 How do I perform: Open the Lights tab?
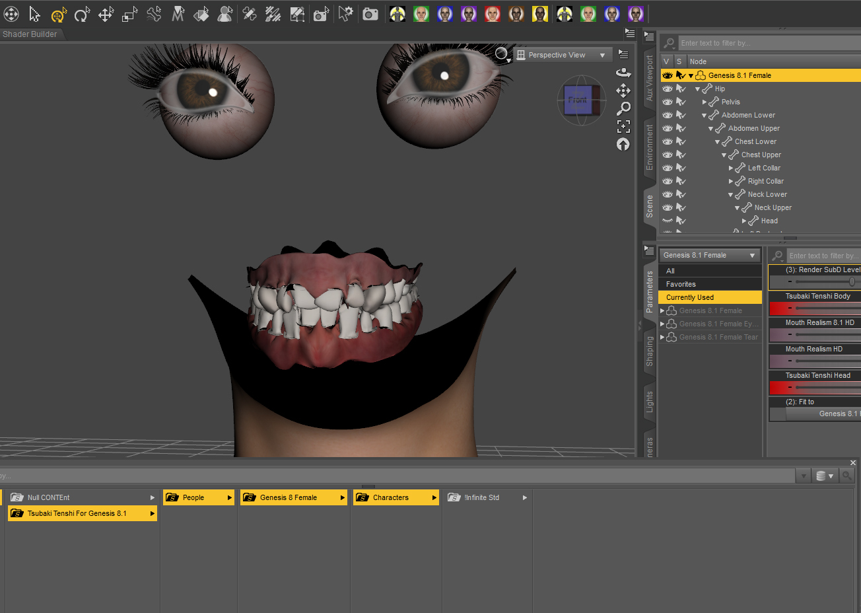(650, 402)
